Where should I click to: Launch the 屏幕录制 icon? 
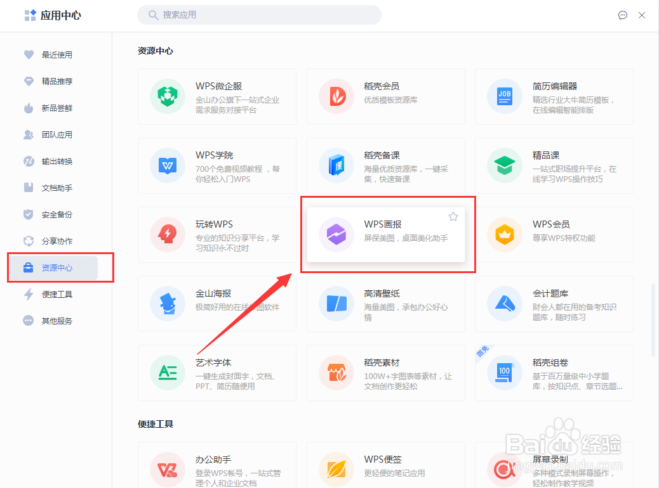point(504,470)
